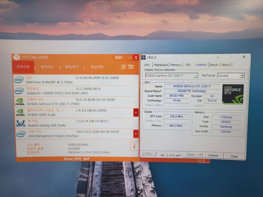Click the 그래픽 카드 driver link label

pyautogui.click(x=36, y=99)
